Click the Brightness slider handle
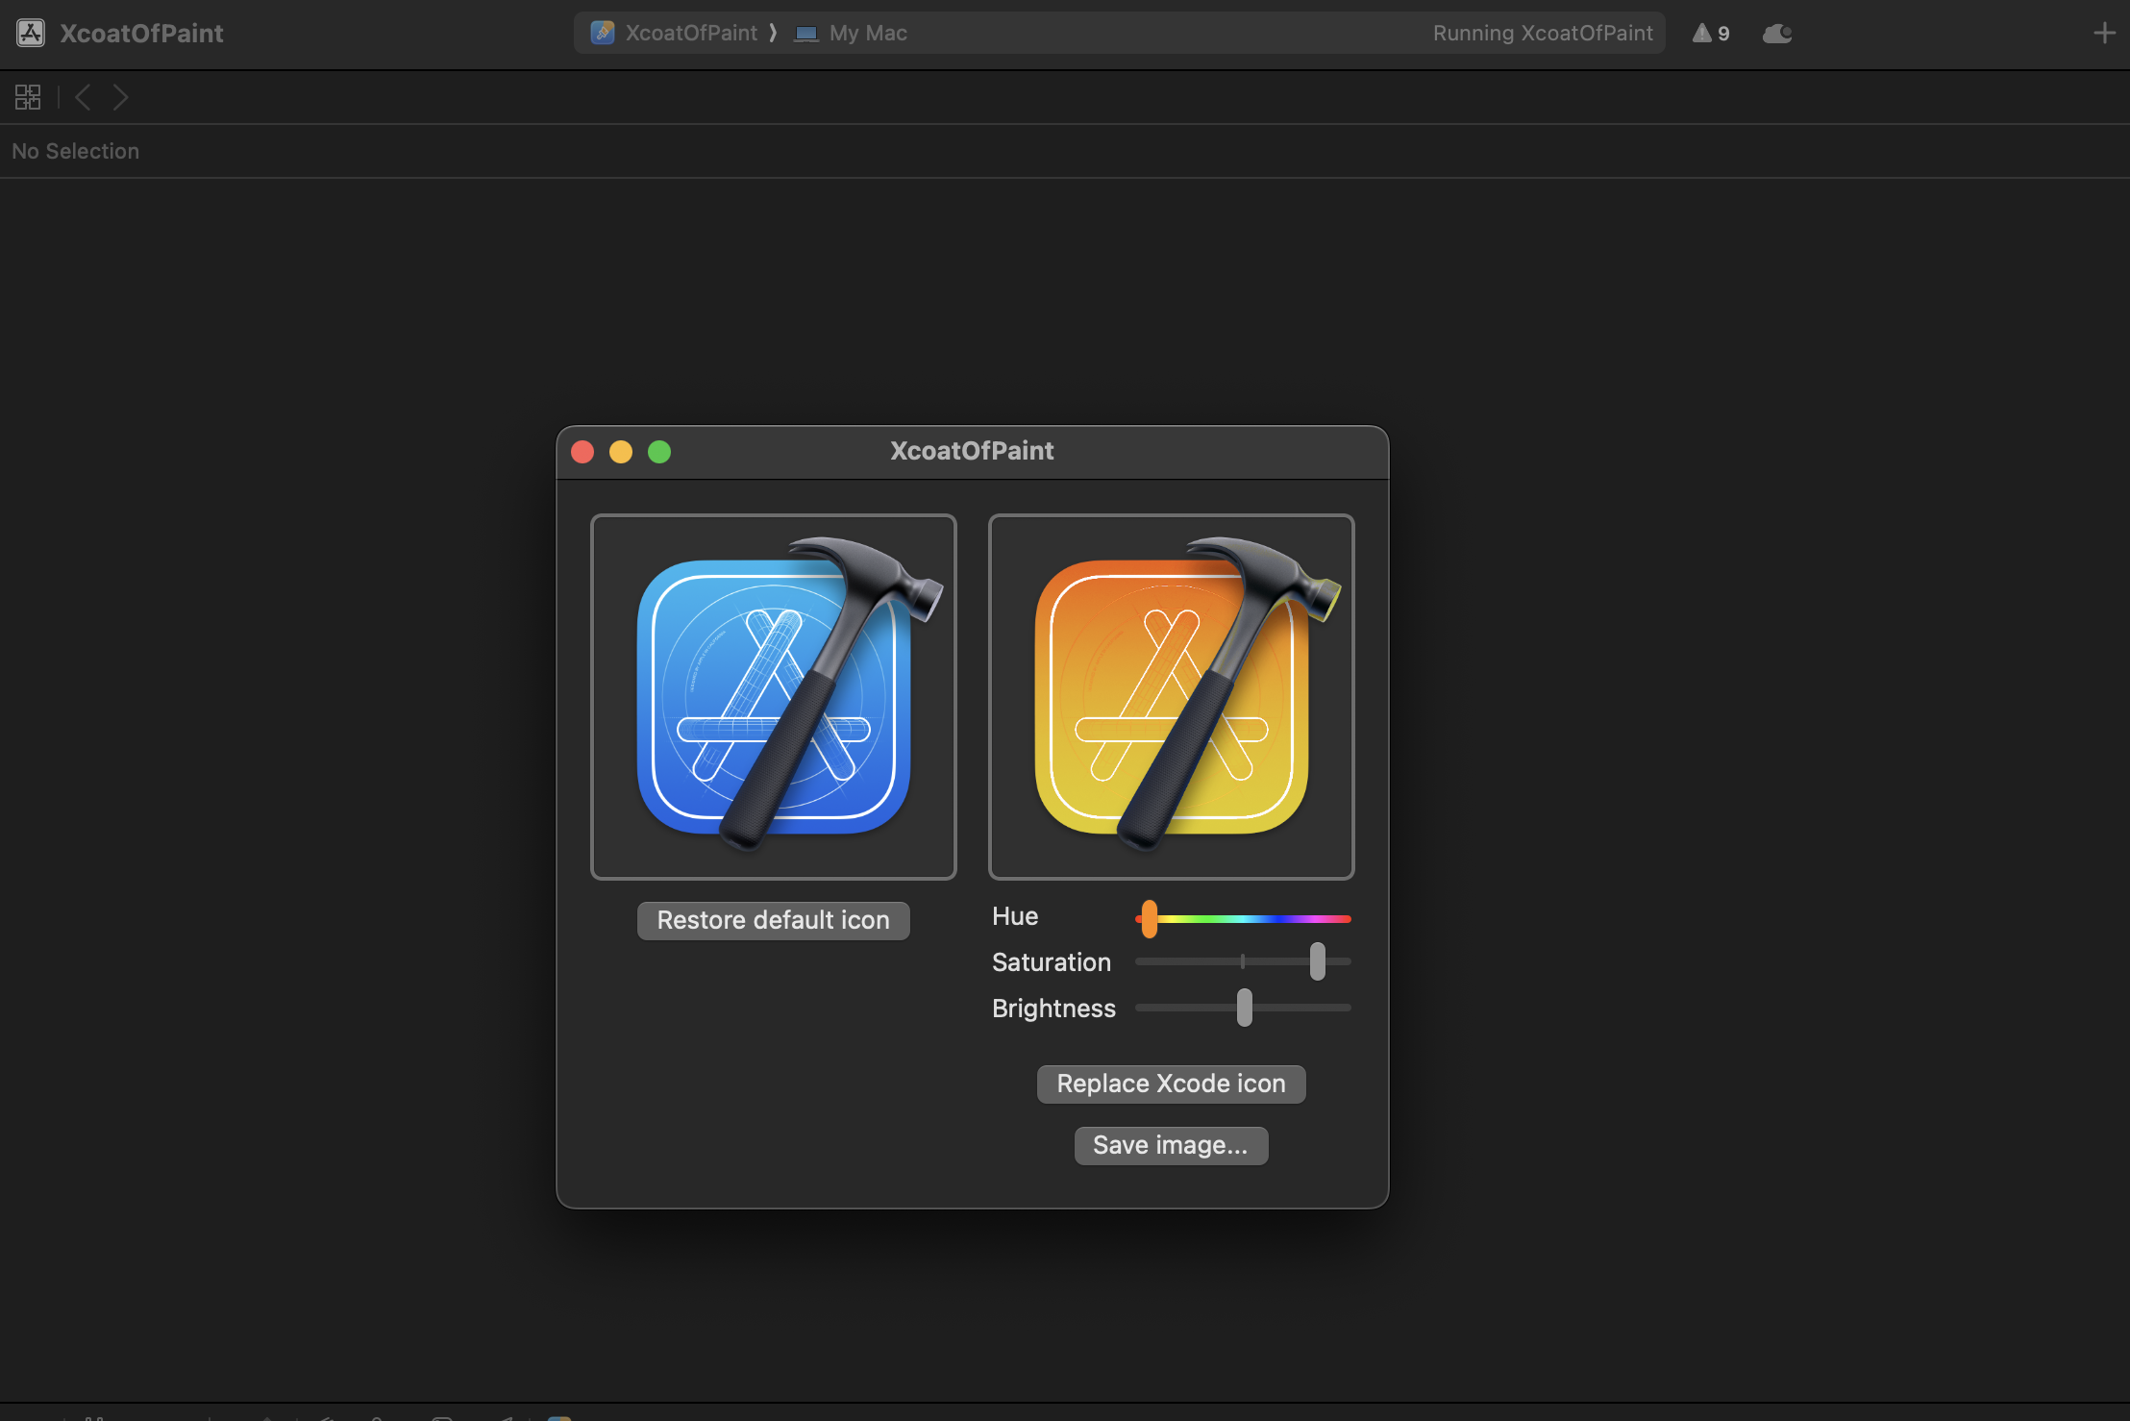2130x1421 pixels. click(x=1245, y=1008)
